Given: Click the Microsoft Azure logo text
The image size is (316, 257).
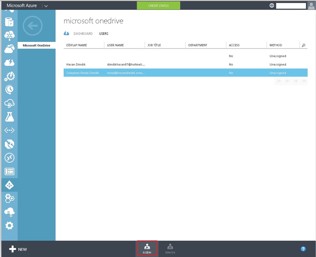Looking at the screenshot, I should pos(22,6).
